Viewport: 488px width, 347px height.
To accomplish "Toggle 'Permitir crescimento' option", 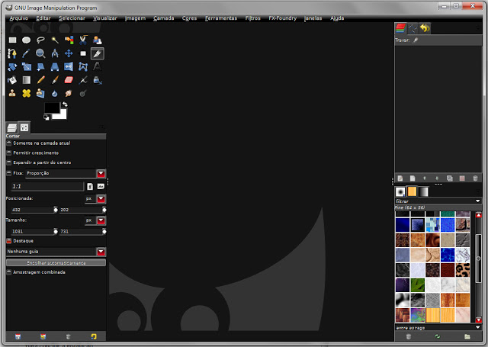I will click(x=9, y=153).
